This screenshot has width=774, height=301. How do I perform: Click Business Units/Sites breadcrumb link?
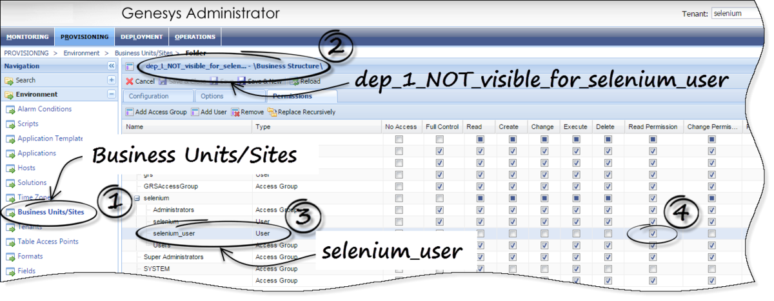(144, 53)
